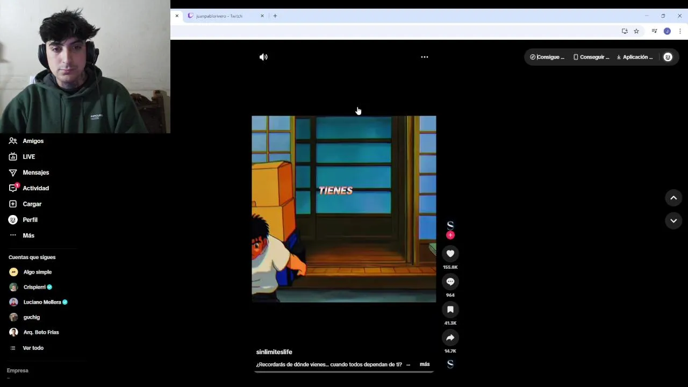Expand the caption with más
The image size is (688, 387).
425,364
